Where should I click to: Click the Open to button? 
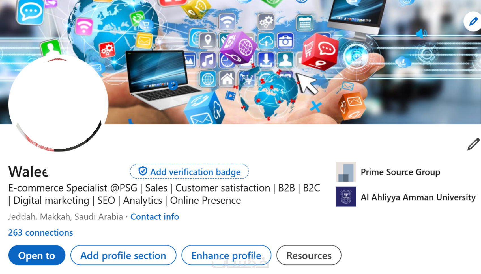[37, 255]
